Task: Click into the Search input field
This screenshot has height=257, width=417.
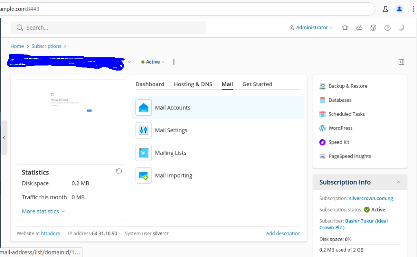Action: coord(114,28)
